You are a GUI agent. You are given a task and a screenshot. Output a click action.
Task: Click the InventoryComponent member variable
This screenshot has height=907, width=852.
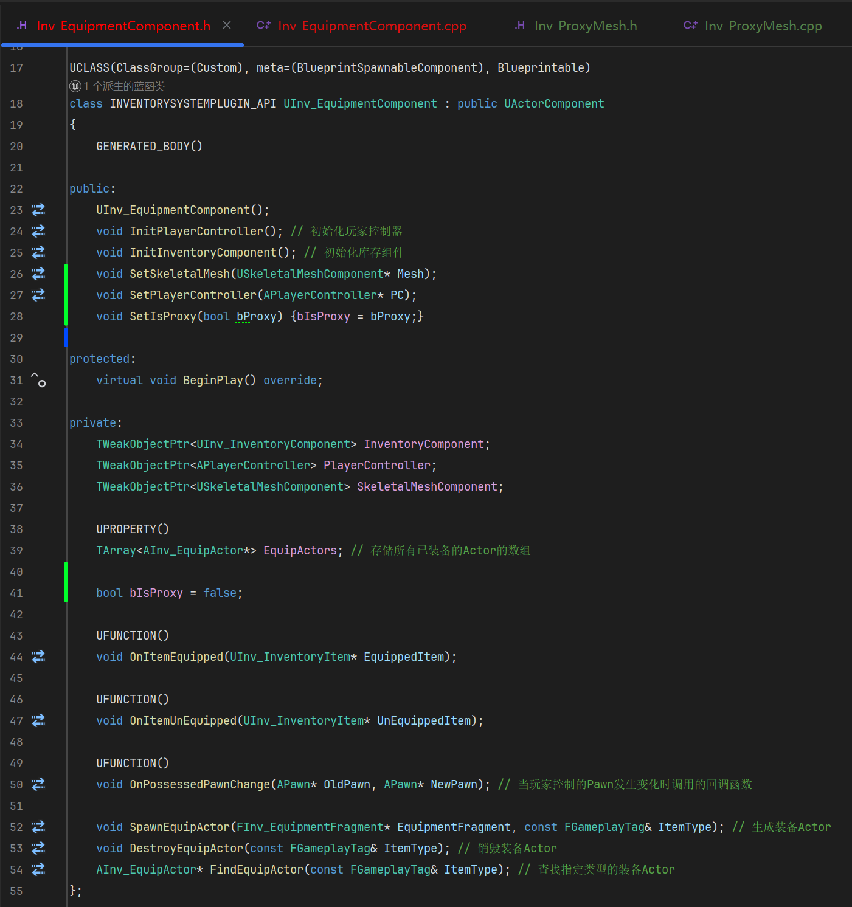(424, 444)
